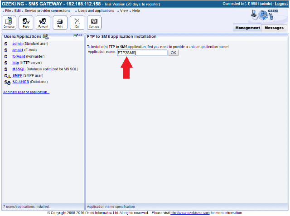Open the forward user link
Image resolution: width=290 pixels, height=216 pixels.
coord(19,56)
